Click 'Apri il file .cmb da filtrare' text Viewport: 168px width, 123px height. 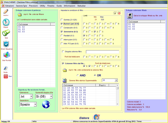34,14
